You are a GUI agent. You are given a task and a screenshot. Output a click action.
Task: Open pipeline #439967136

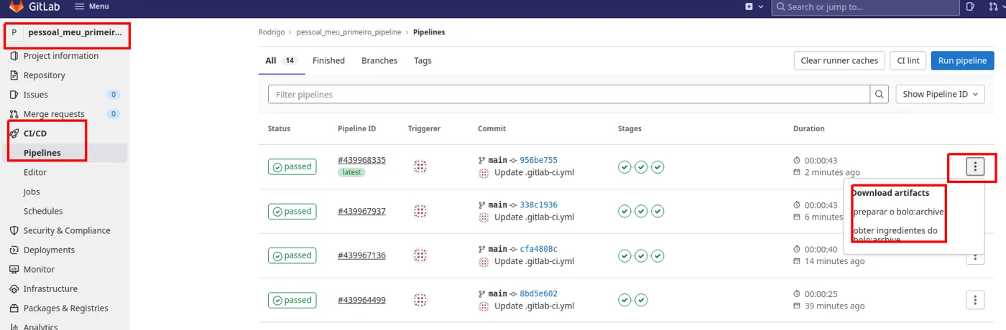coord(361,255)
